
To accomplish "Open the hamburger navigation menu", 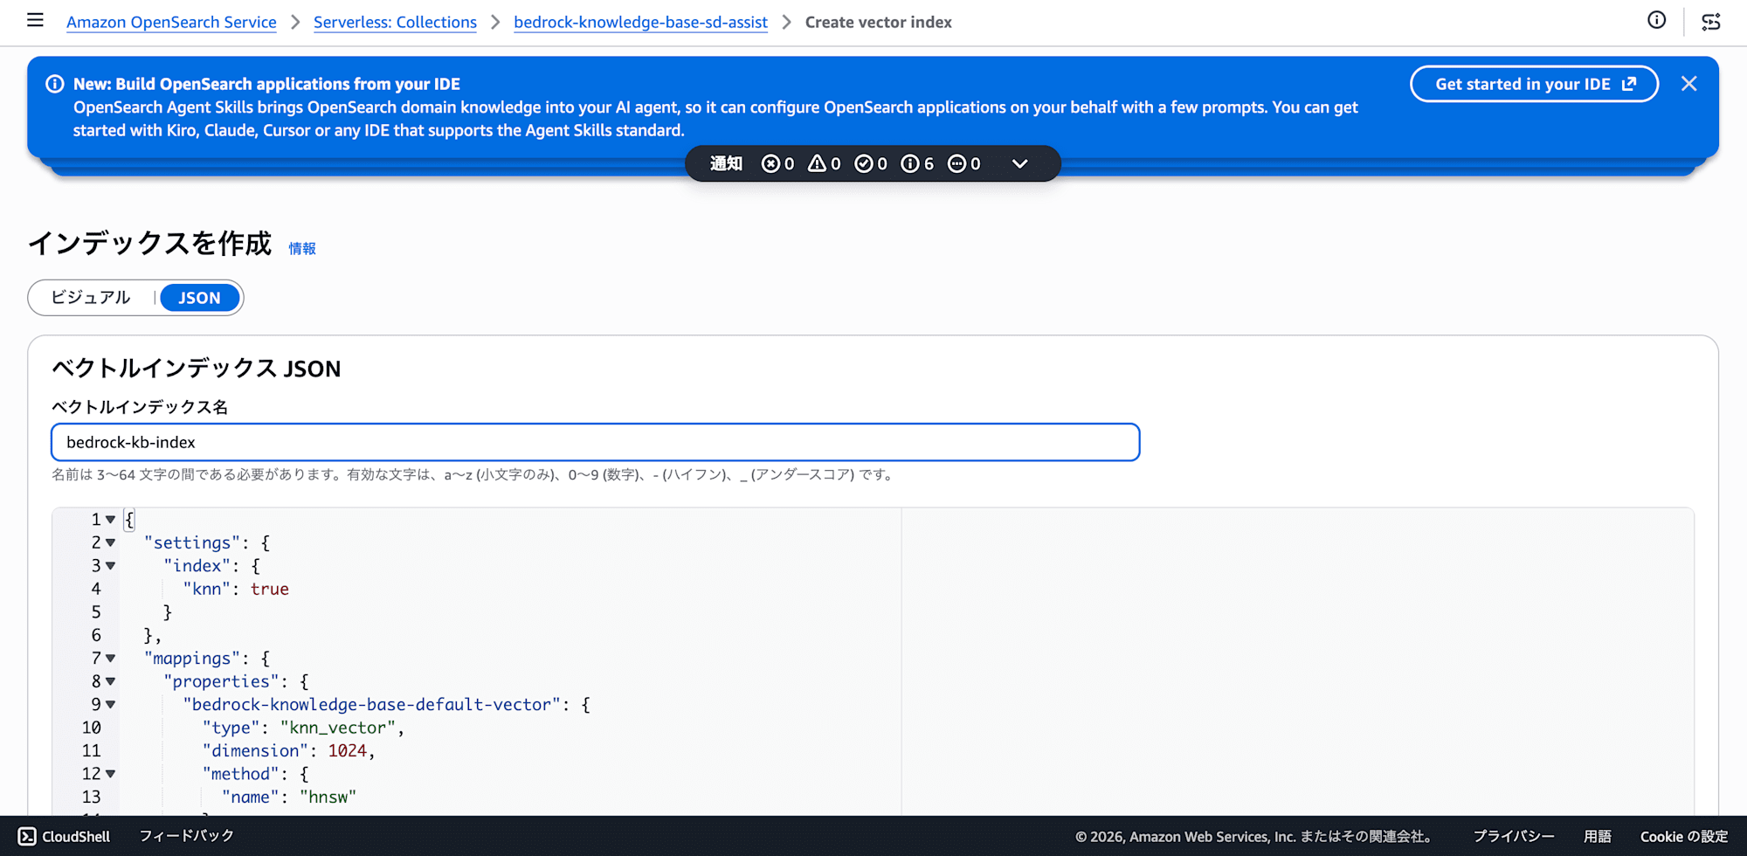I will 35,20.
